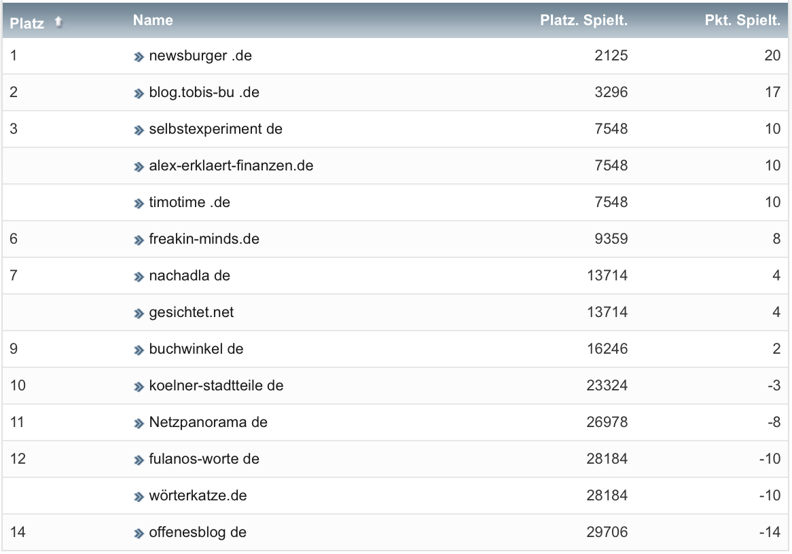This screenshot has width=792, height=554.
Task: Click the arrow icon before freakin-minds.de
Action: point(139,240)
